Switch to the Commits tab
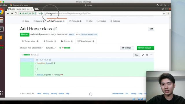The image size is (185, 104). 50,41
